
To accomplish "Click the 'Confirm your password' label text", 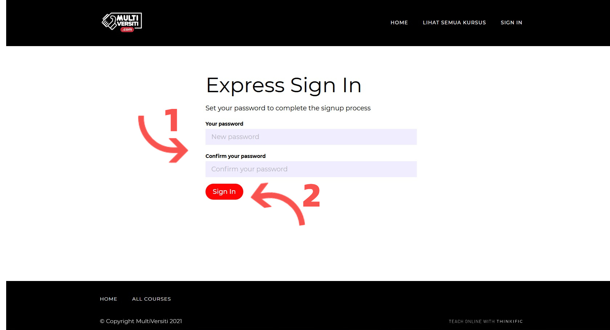I will [x=236, y=156].
